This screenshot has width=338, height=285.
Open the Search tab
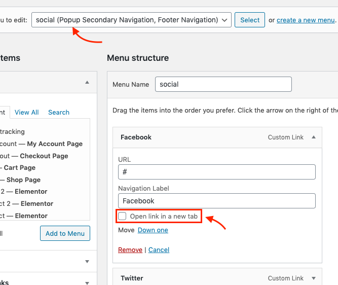click(59, 112)
